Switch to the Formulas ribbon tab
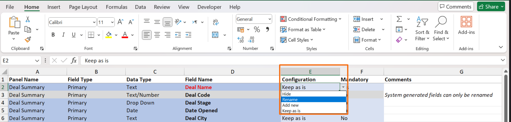This screenshot has width=511, height=122. [x=116, y=7]
